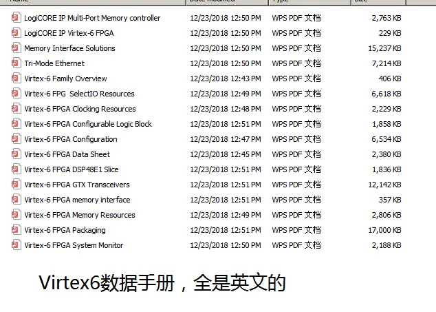The image size is (436, 312).
Task: Click the 15,237 KB size value
Action: (384, 48)
